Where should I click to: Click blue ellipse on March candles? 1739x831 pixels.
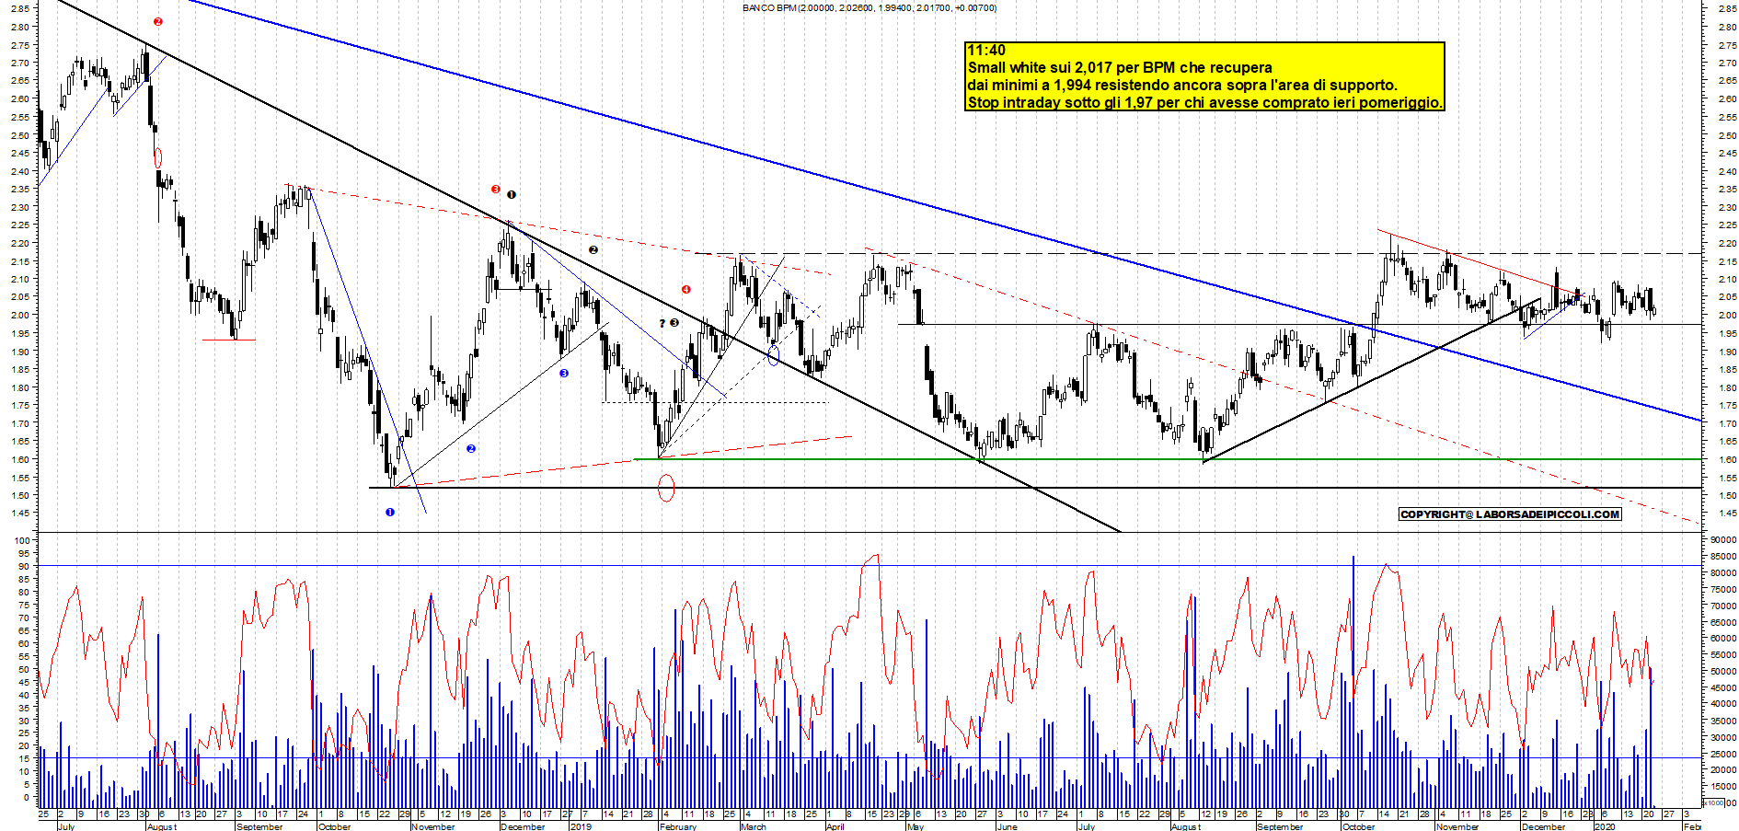pyautogui.click(x=773, y=355)
